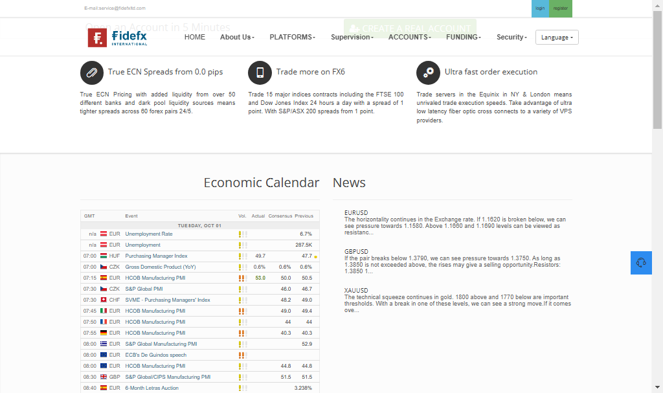Click the Swiss flag beside CHF
Image resolution: width=663 pixels, height=393 pixels.
coord(104,300)
